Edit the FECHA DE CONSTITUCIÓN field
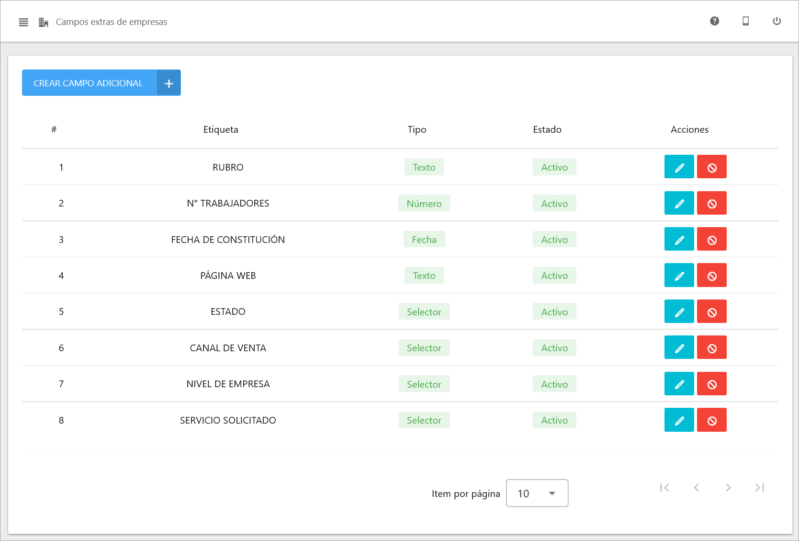 click(679, 240)
